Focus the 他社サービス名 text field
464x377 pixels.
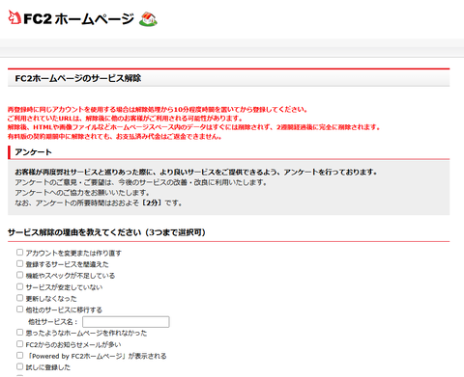[x=126, y=322]
